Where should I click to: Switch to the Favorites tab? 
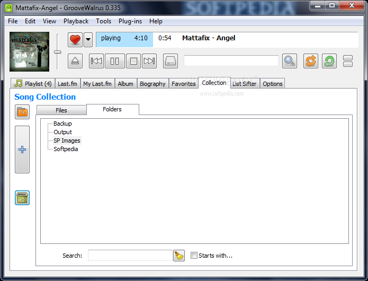(184, 84)
